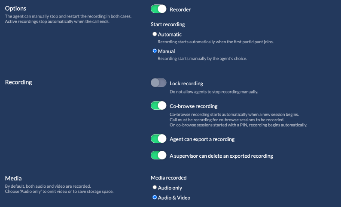Toggle the supervisor can delete recording switch
This screenshot has width=341, height=207.
pos(158,156)
